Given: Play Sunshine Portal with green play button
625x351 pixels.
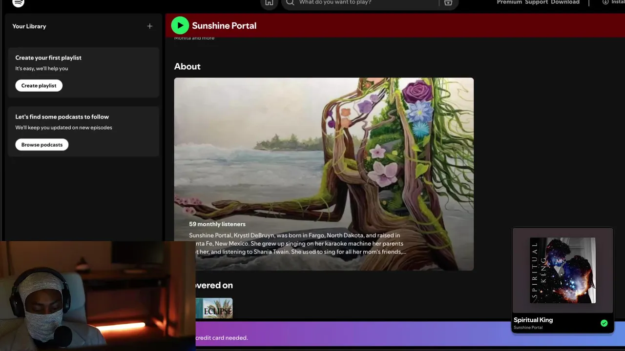Looking at the screenshot, I should [x=180, y=25].
